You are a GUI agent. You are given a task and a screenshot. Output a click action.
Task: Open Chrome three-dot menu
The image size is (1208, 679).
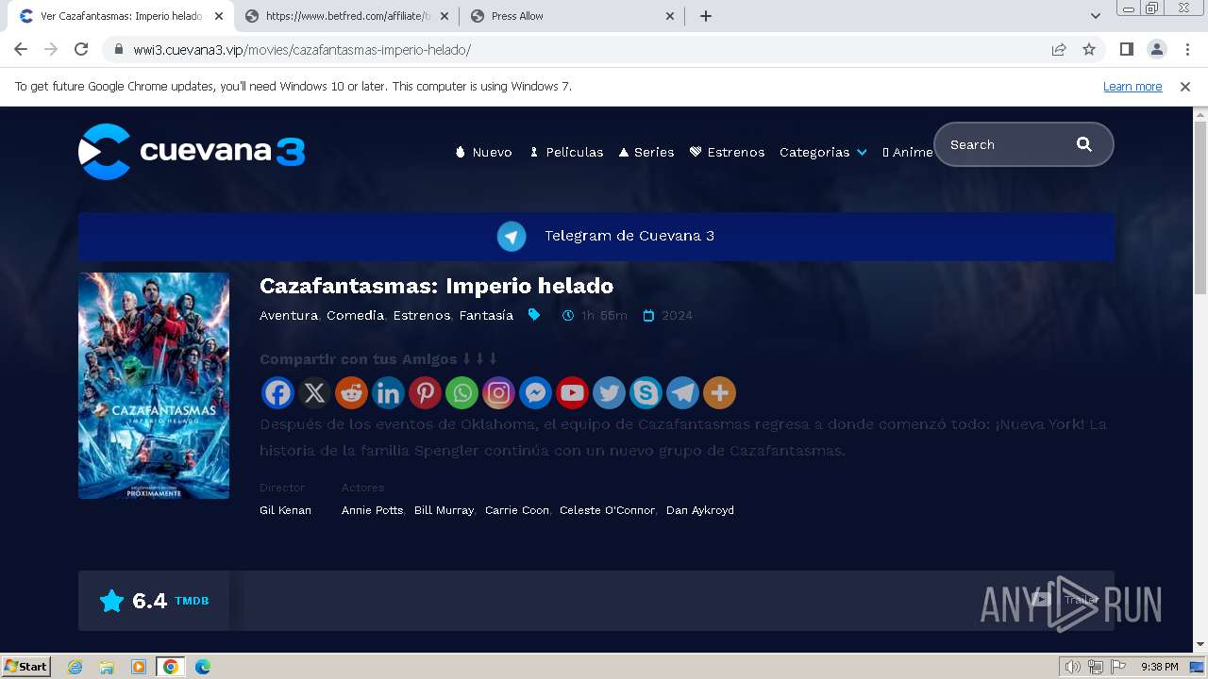pos(1187,49)
